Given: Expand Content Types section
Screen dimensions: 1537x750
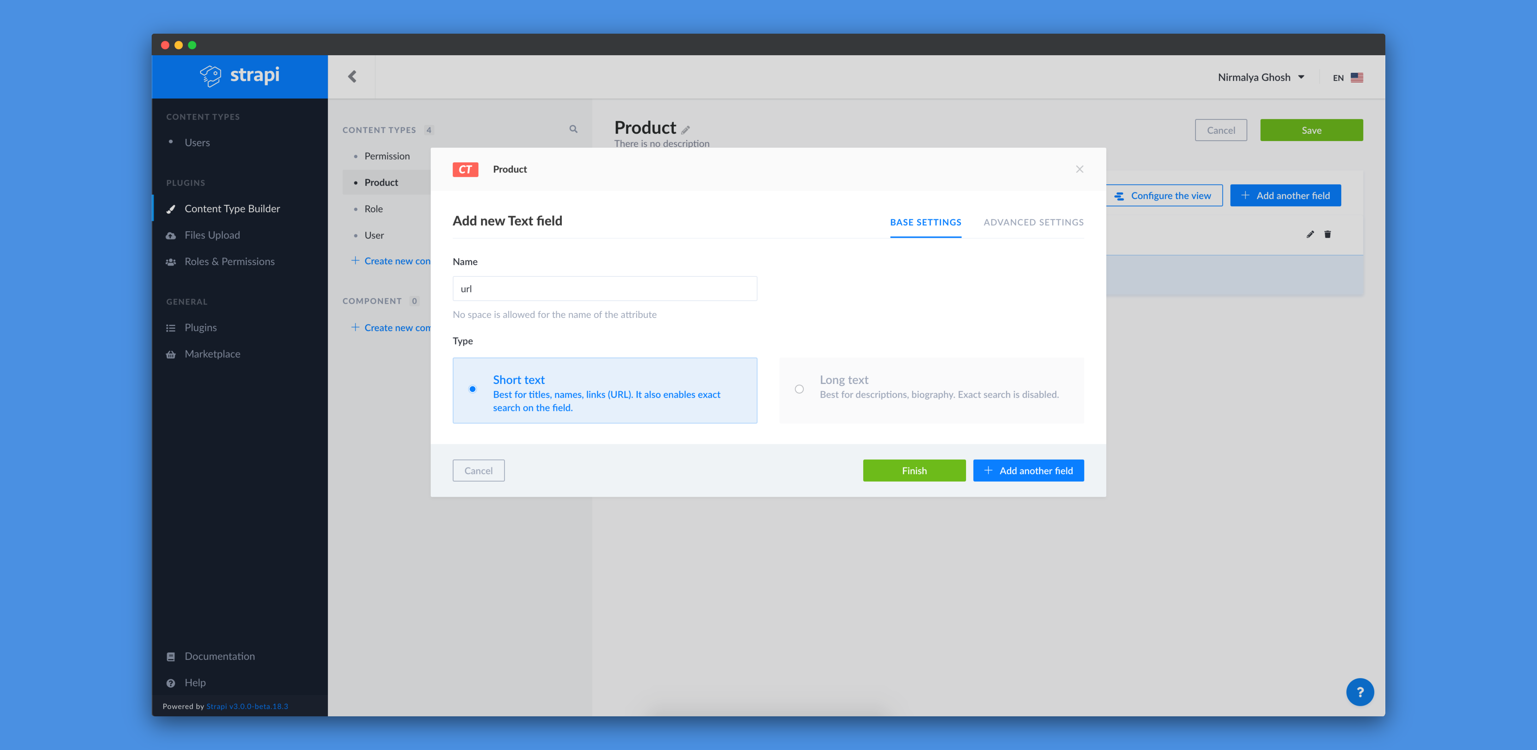Looking at the screenshot, I should point(203,117).
